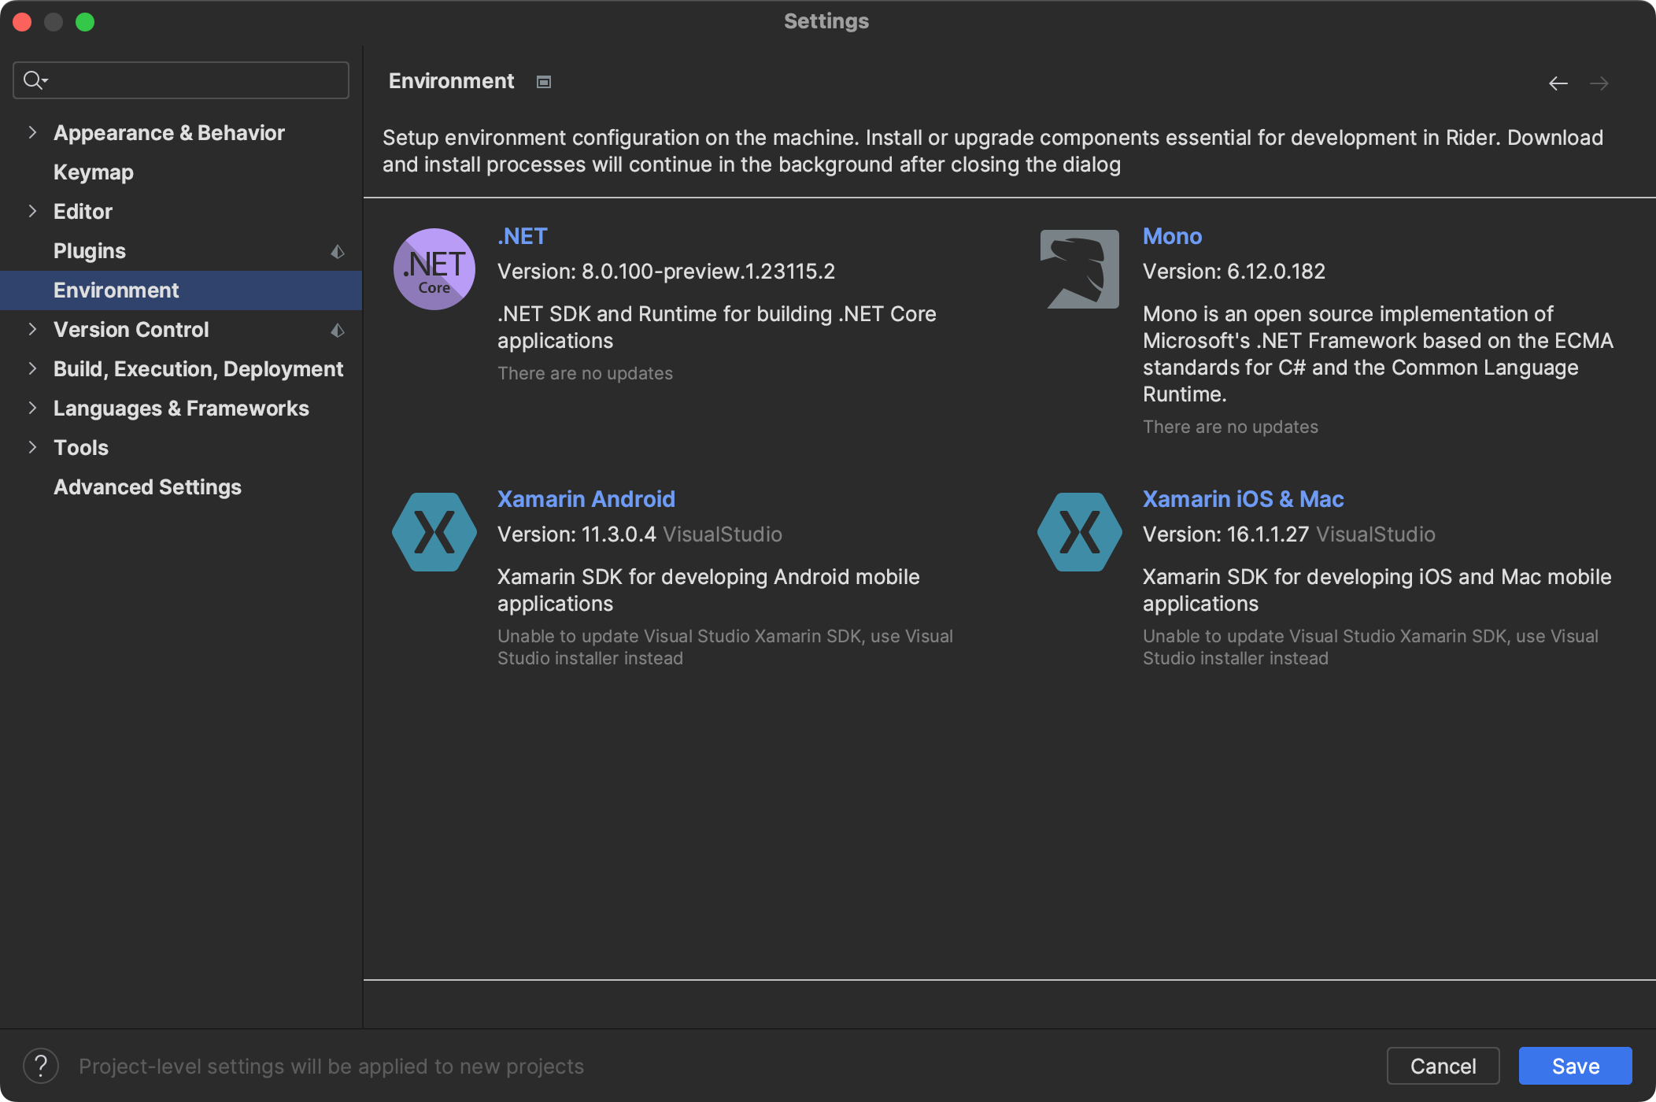Click the project-level marker icon beside Environment heading

(544, 82)
